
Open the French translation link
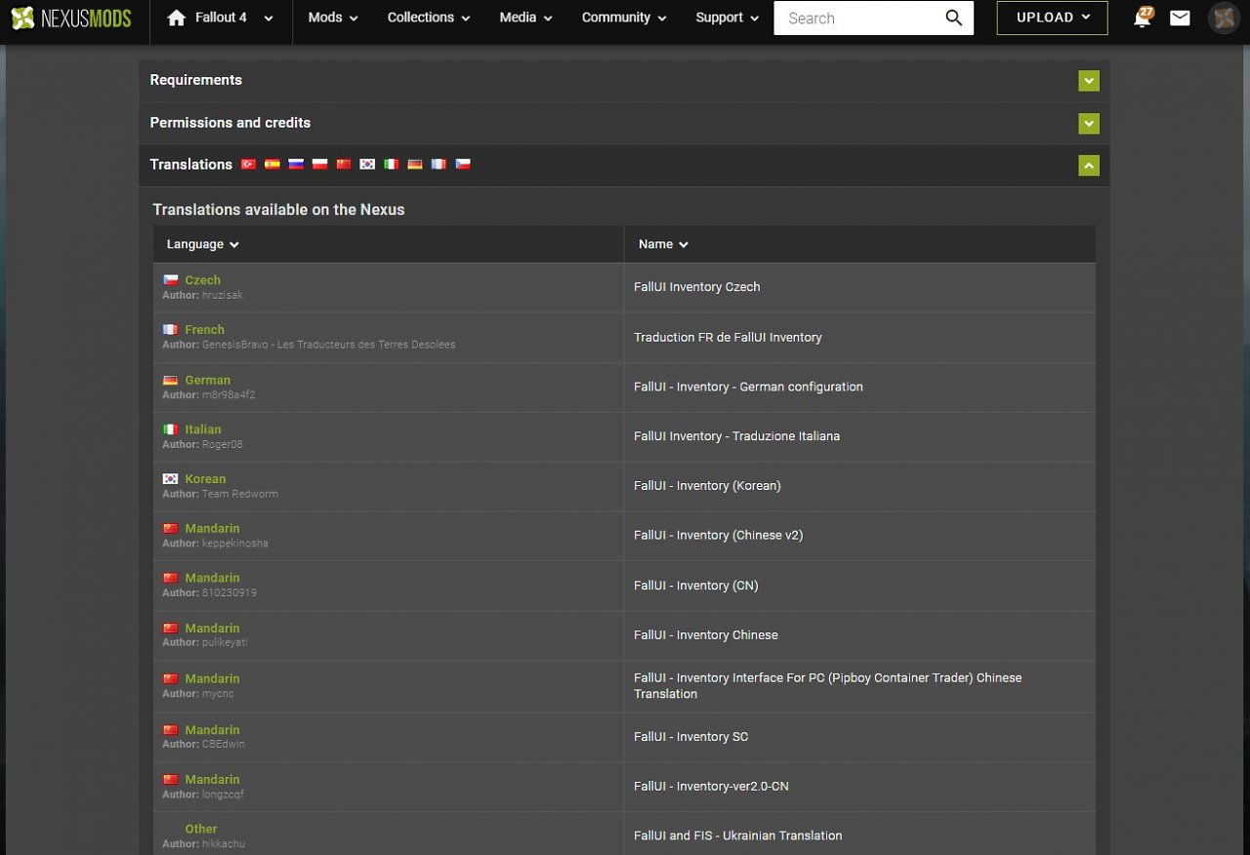pyautogui.click(x=204, y=330)
